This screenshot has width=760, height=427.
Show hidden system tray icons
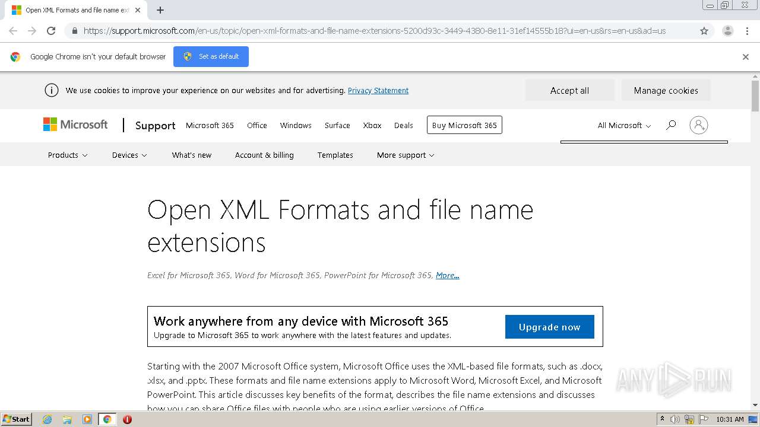tap(662, 419)
